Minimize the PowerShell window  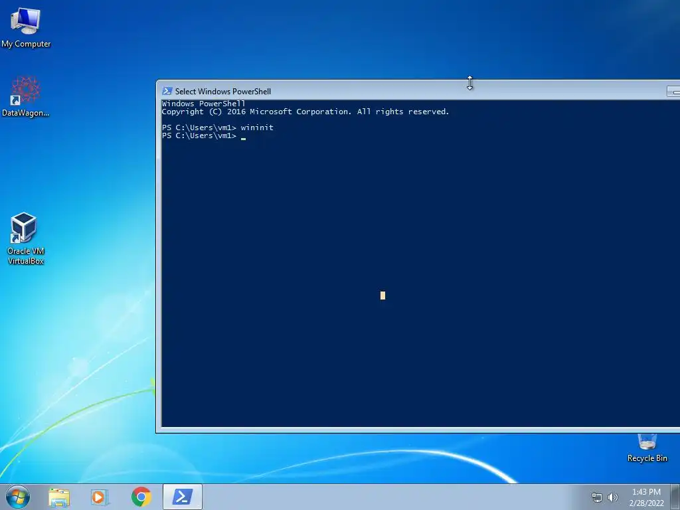coord(673,92)
